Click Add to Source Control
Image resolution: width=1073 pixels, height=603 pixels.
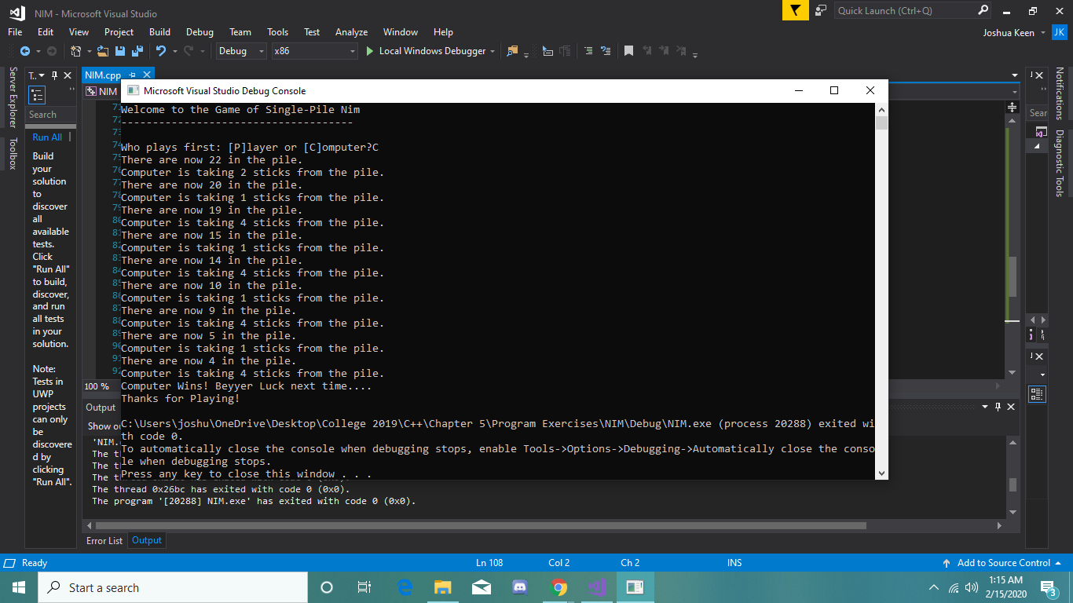point(1003,562)
